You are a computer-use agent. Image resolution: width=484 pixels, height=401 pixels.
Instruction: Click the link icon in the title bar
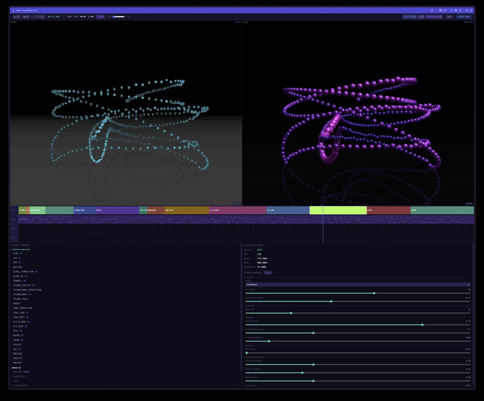432,10
